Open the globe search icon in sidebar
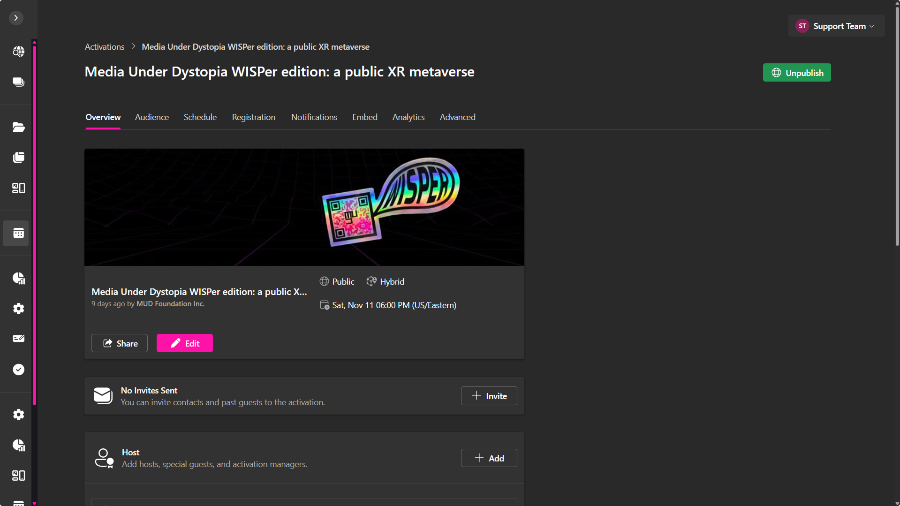Image resolution: width=900 pixels, height=506 pixels. click(x=18, y=52)
